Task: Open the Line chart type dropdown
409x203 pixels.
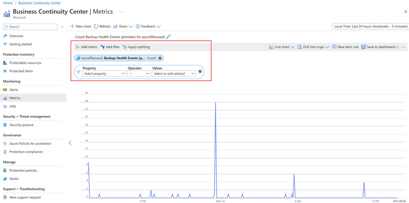Action: (x=282, y=47)
